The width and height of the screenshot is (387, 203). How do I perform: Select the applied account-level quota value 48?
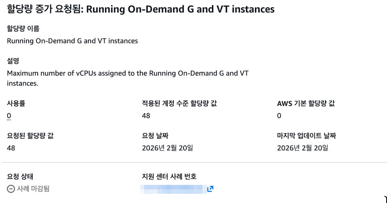click(x=146, y=116)
